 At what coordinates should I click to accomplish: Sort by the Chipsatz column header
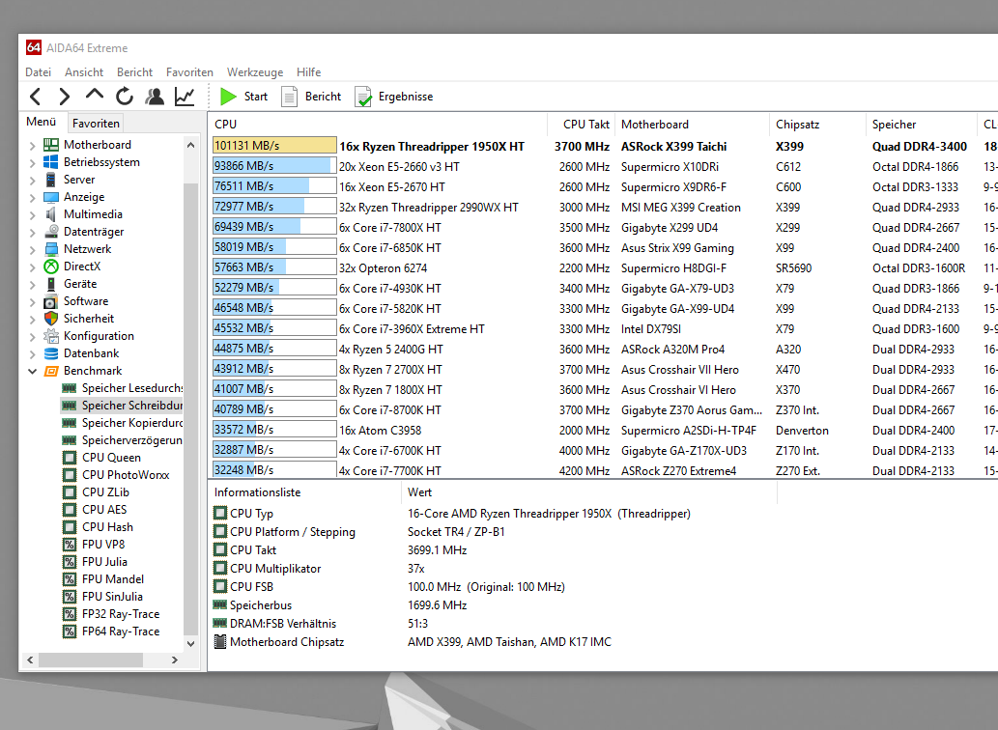tap(818, 124)
